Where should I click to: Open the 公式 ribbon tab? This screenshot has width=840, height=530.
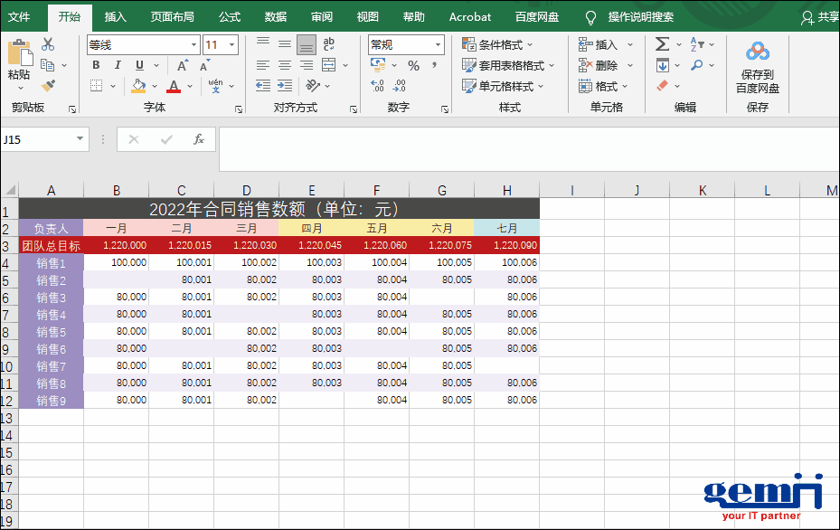point(230,16)
